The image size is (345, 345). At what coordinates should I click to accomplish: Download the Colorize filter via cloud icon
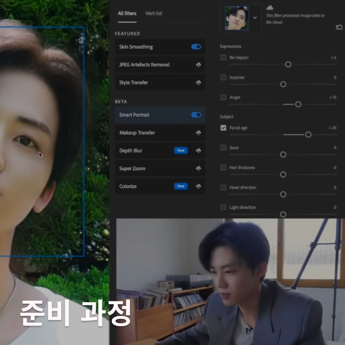pyautogui.click(x=198, y=187)
